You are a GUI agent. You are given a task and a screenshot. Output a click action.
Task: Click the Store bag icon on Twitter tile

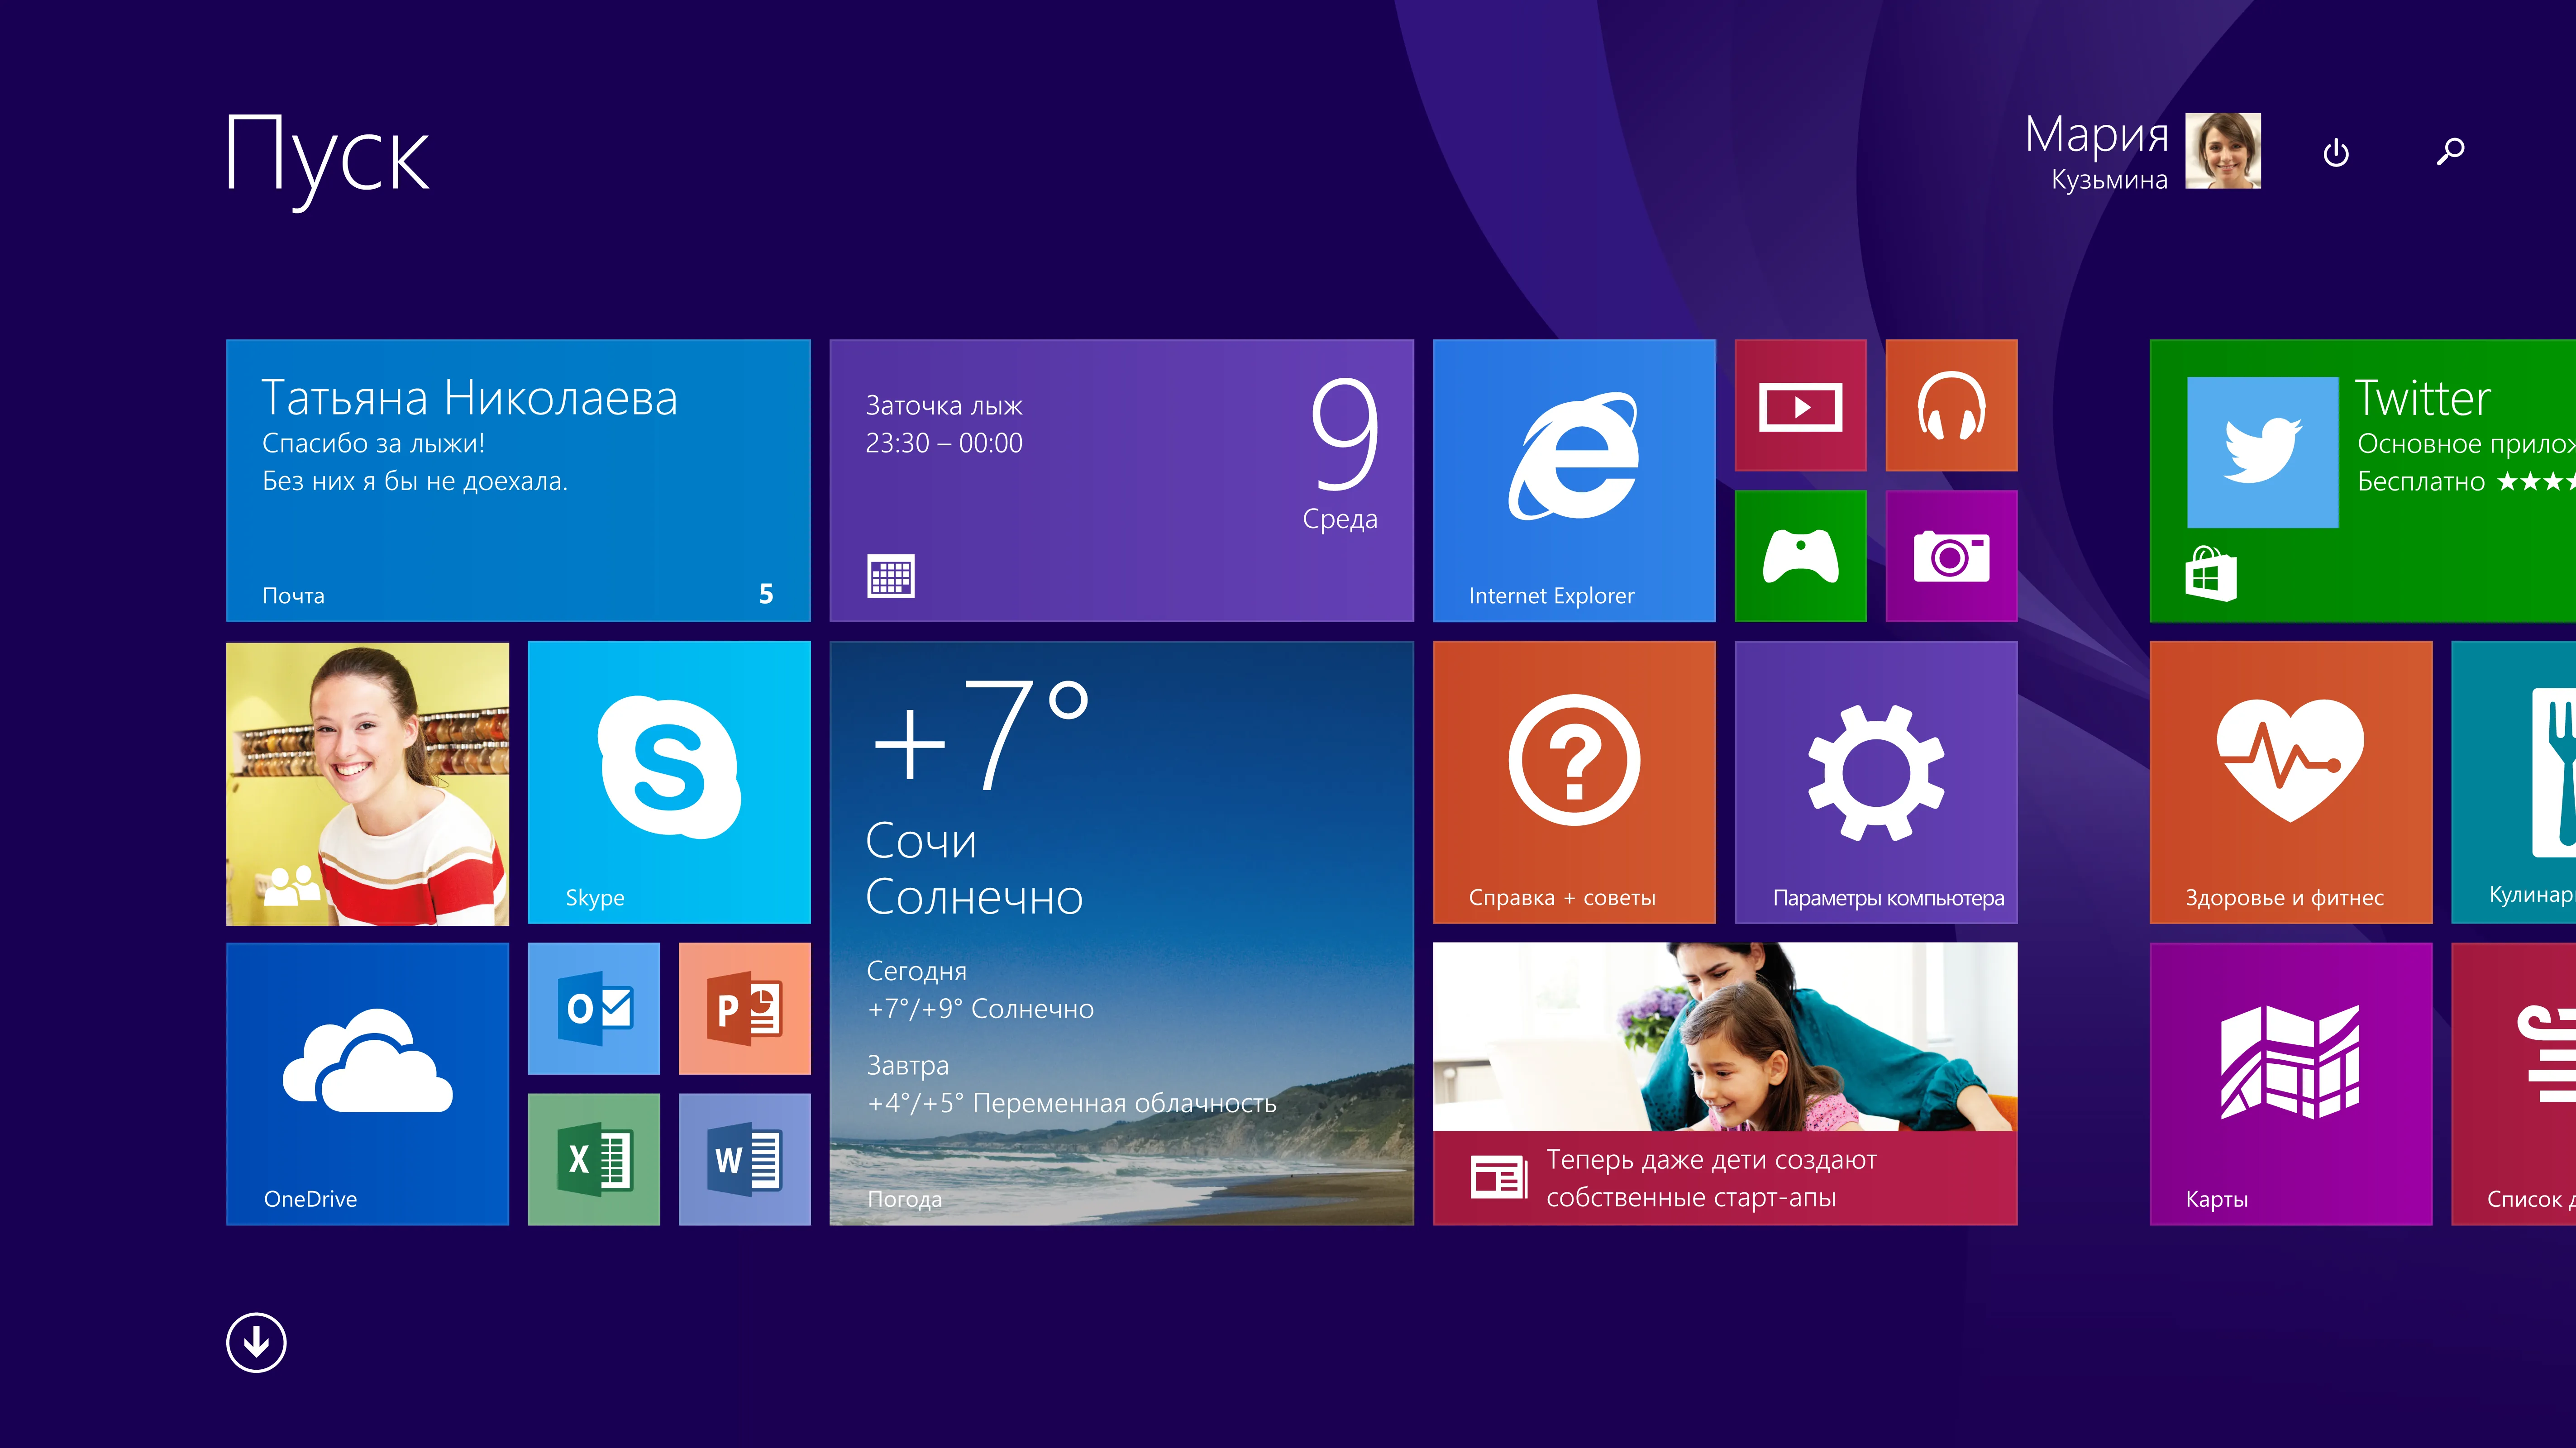click(x=2210, y=574)
